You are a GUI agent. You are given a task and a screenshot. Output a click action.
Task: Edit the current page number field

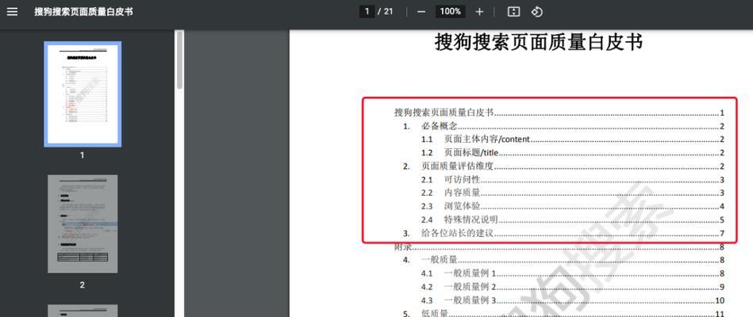pyautogui.click(x=367, y=12)
